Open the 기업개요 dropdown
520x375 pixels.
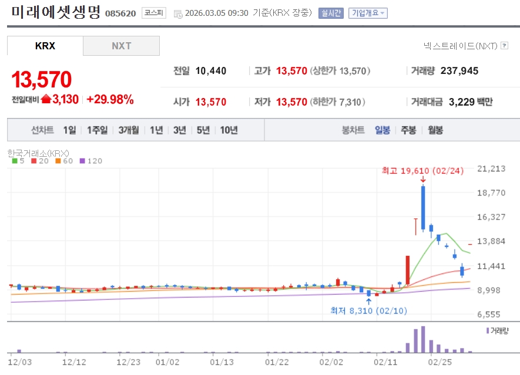[x=368, y=13]
